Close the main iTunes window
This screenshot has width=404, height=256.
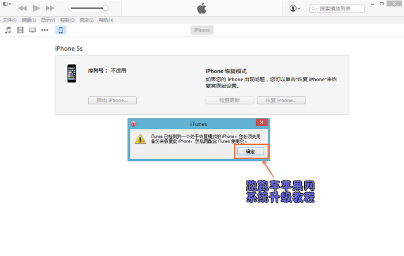(394, 3)
